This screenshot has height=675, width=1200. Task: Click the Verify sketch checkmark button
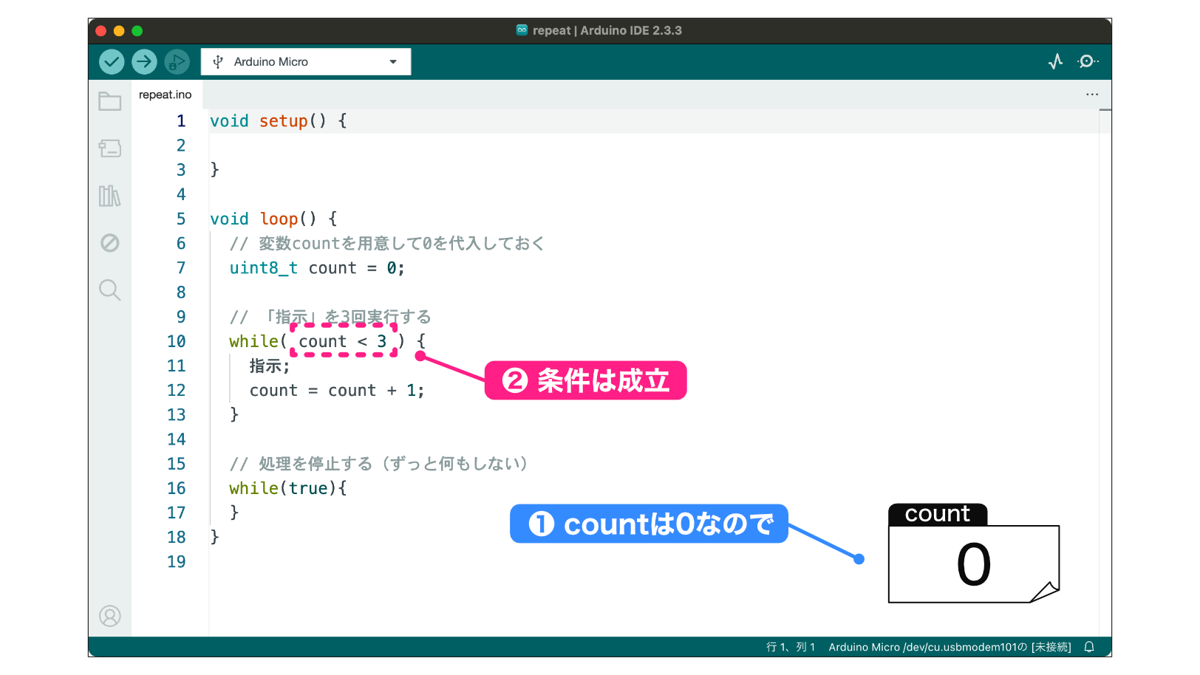(112, 61)
